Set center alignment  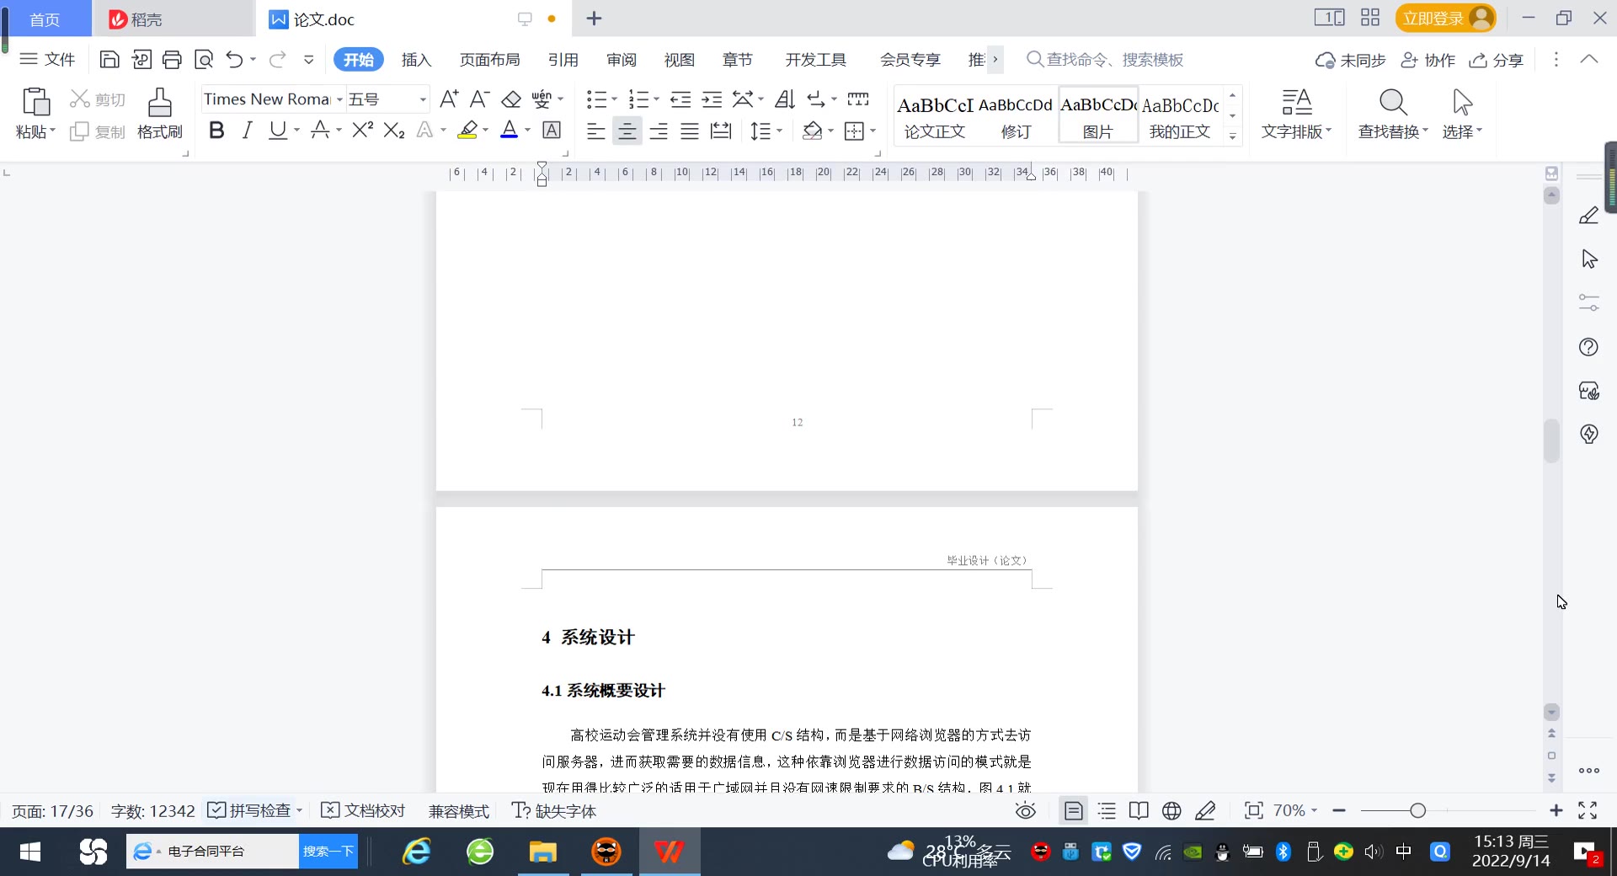coord(627,131)
